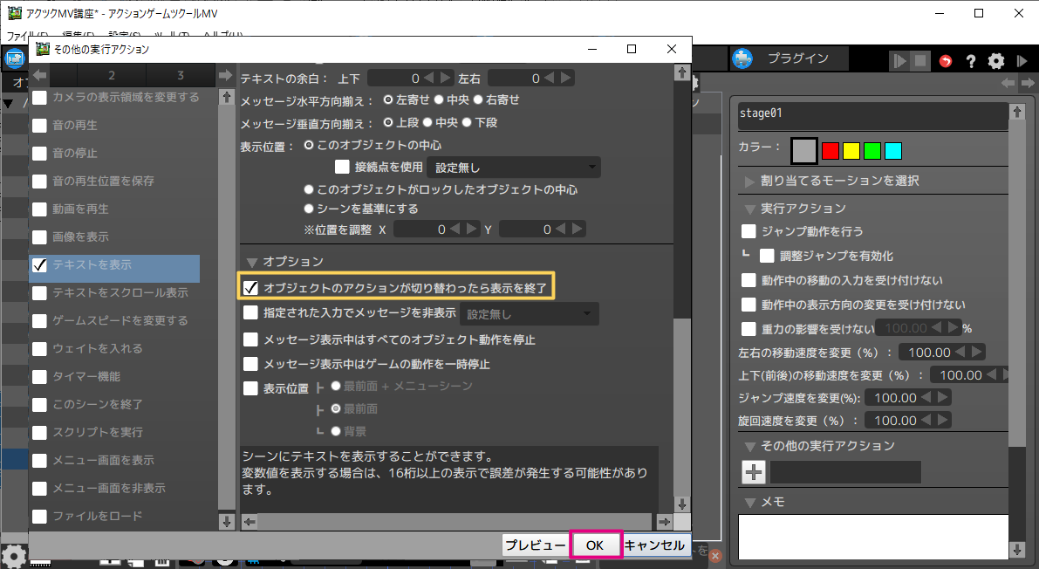The height and width of the screenshot is (569, 1039).
Task: Click the left arrow before tab 2
Action: pos(40,76)
